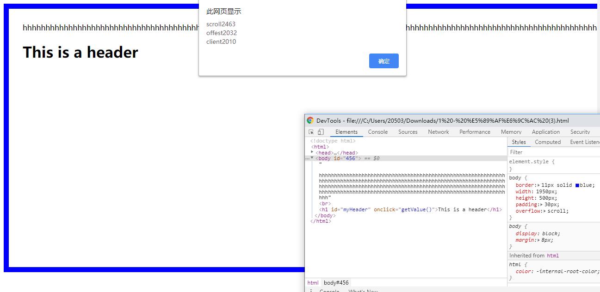The width and height of the screenshot is (600, 292).
Task: Expand the border shorthand property
Action: (538, 185)
